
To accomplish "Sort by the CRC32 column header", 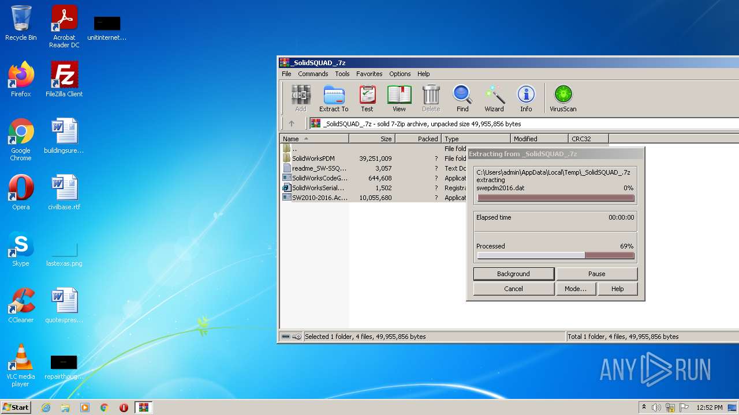I will tap(588, 139).
